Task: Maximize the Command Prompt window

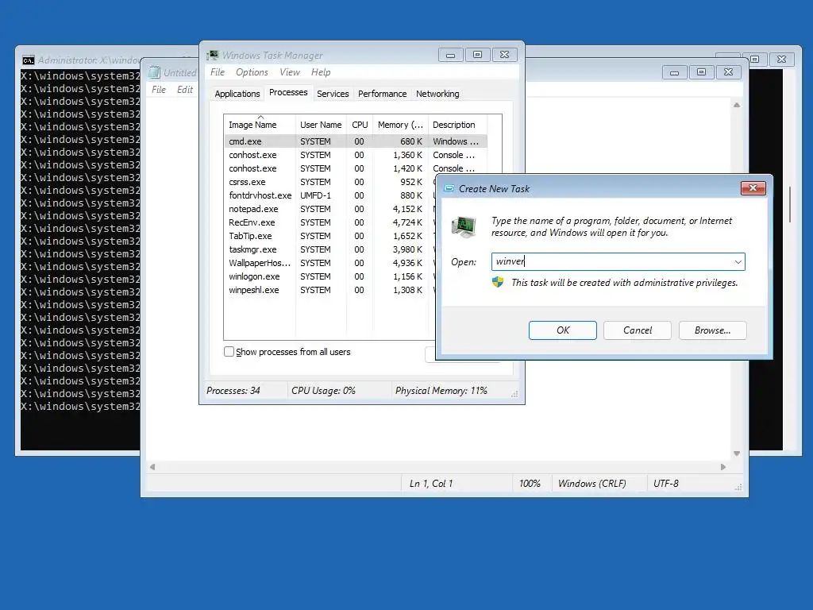Action: click(755, 59)
